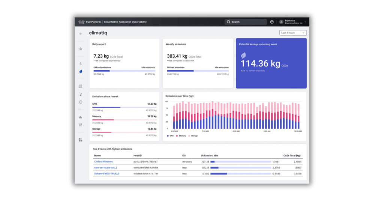Screen dimensions: 384x201
Task: Click the Storage emissions progress bar
Action: (x=124, y=132)
